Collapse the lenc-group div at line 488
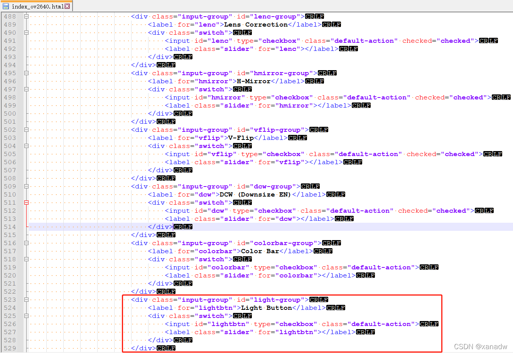513x353 pixels. click(x=26, y=17)
